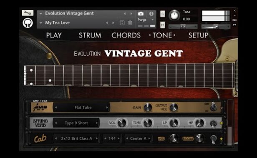257x158 pixels.
Task: Select previous mic position before Center A
Action: (127, 138)
